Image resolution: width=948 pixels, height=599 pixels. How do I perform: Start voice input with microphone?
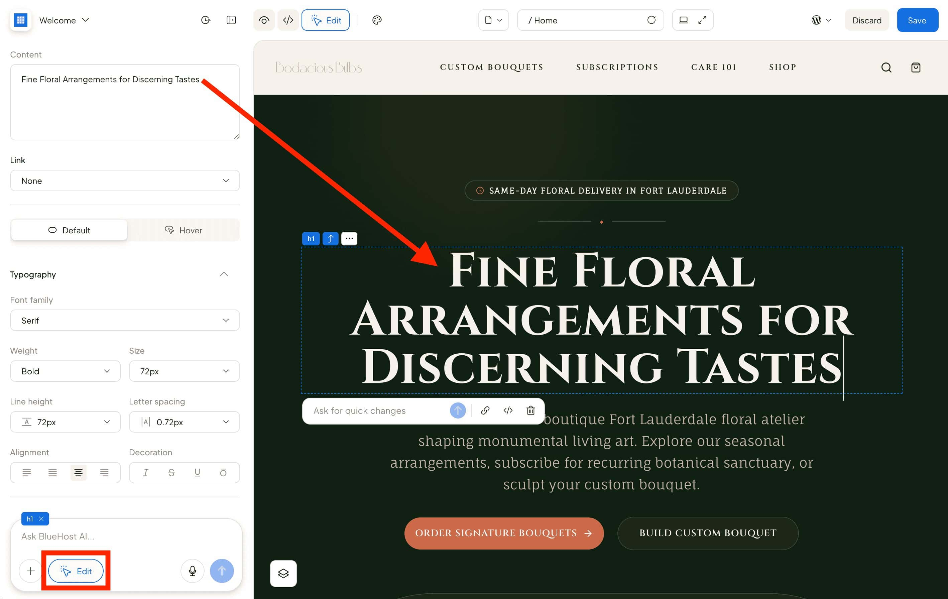[x=193, y=571]
